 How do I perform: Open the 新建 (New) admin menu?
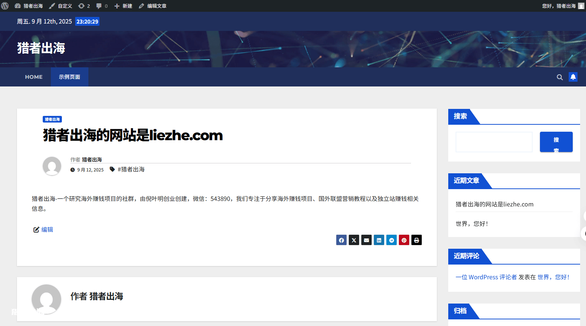(x=123, y=6)
